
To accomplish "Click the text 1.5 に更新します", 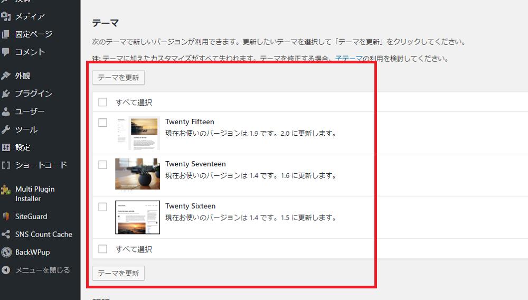I will [x=308, y=218].
